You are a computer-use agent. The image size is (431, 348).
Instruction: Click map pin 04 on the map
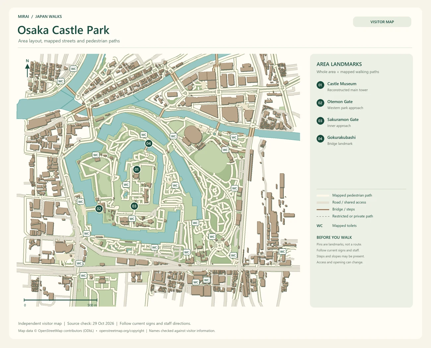pyautogui.click(x=149, y=144)
